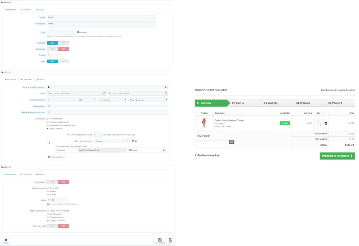Image resolution: width=359 pixels, height=246 pixels.
Task: Click the Description text area
Action: (102, 25)
